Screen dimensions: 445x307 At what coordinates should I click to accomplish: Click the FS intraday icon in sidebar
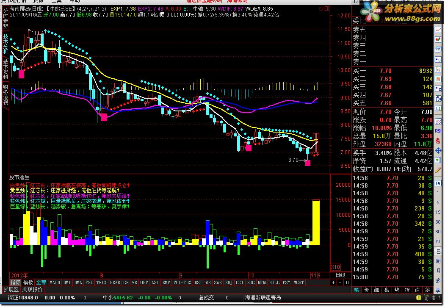click(438, 183)
